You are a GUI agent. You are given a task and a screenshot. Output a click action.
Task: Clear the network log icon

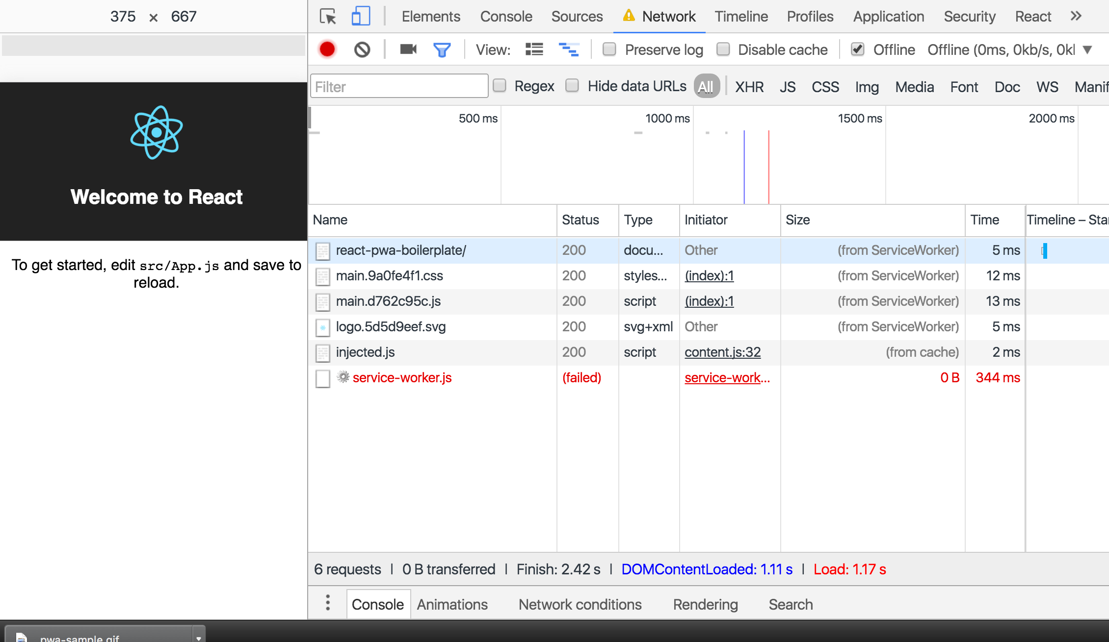[x=362, y=49]
